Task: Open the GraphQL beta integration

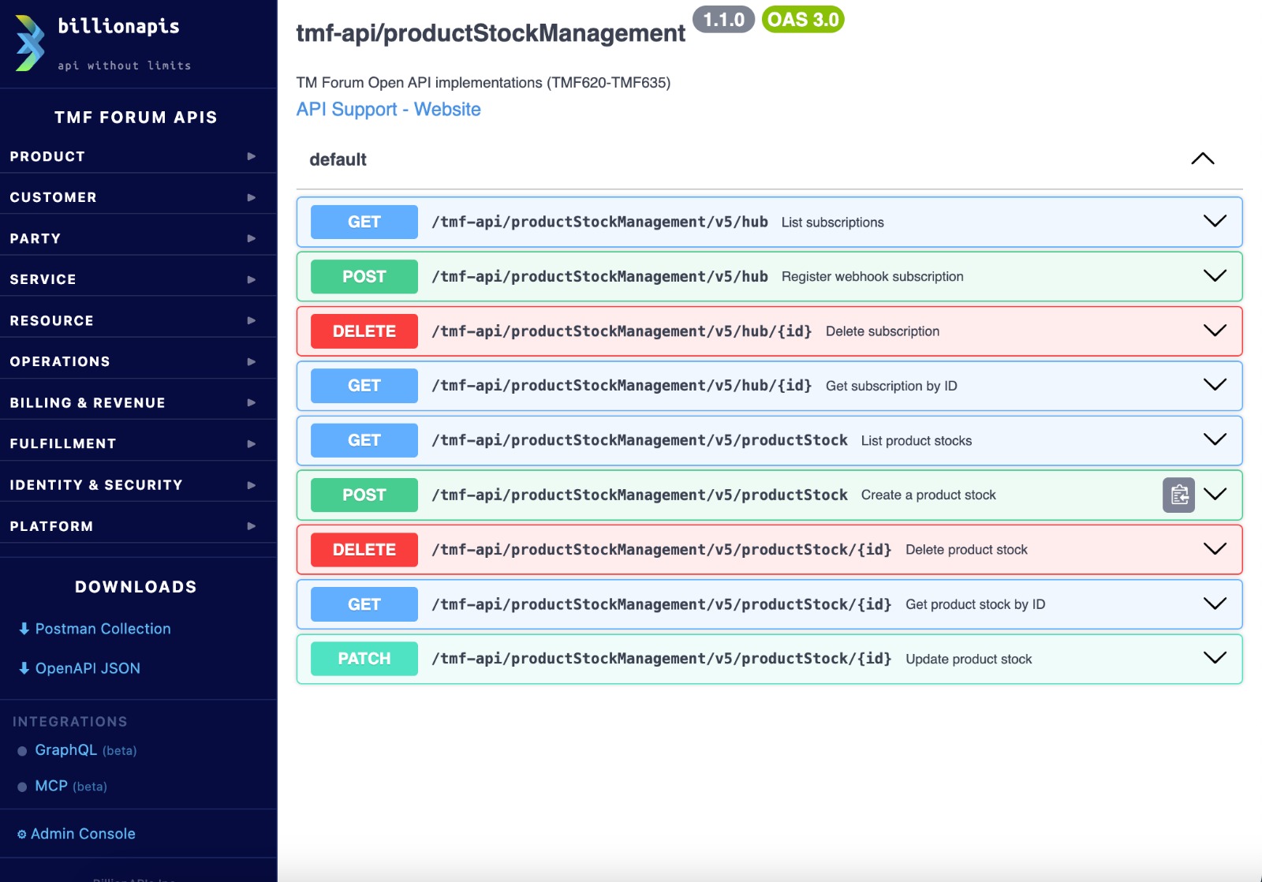Action: [x=85, y=750]
